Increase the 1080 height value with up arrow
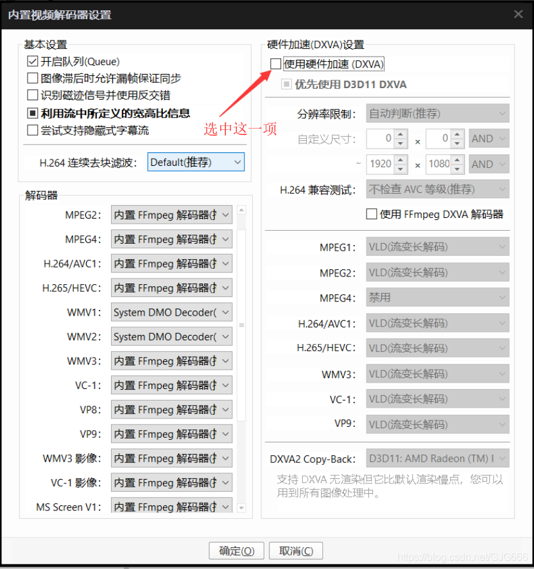The height and width of the screenshot is (569, 534). [457, 159]
